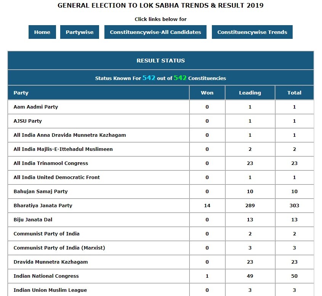Select the Bahujan Samaj Party name

coord(41,192)
